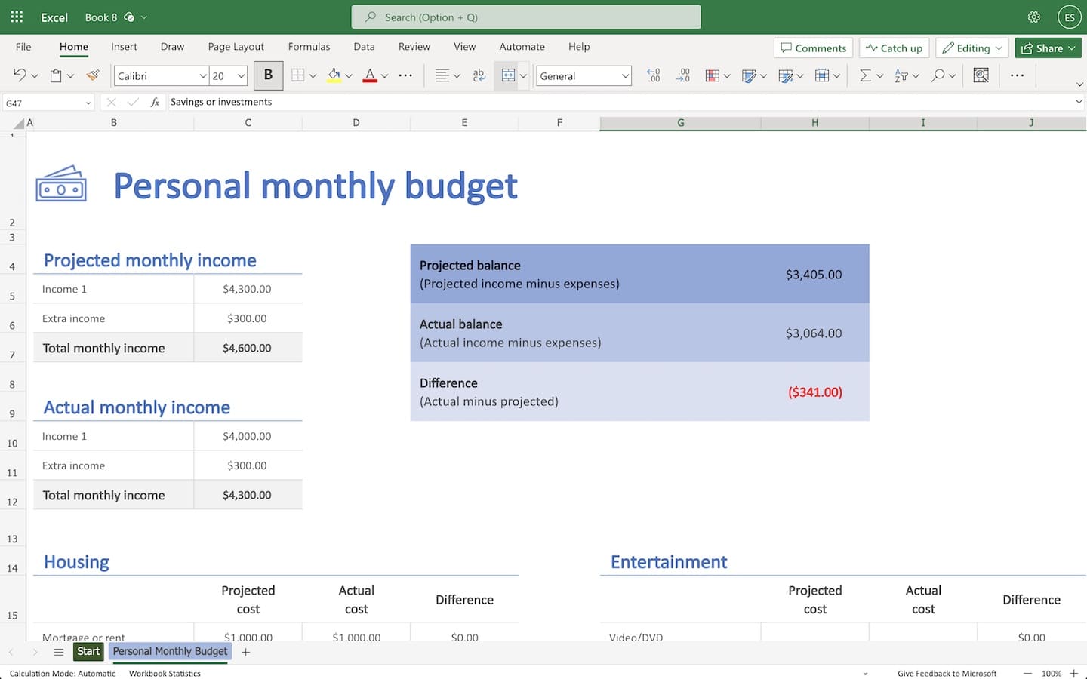Viewport: 1087px width, 679px height.
Task: Toggle bold formatting
Action: click(x=268, y=75)
